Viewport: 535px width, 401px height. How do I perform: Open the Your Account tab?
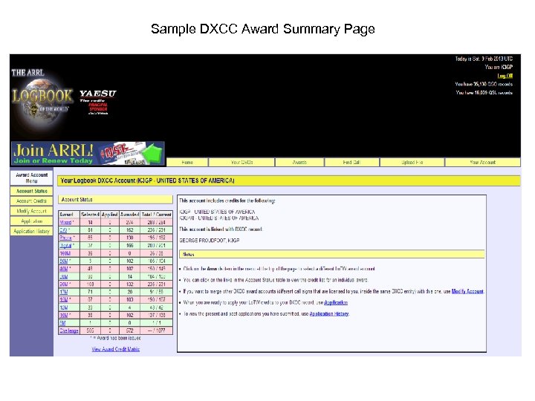[482, 163]
